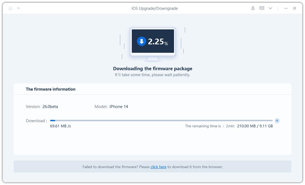
Task: Select The firmware information header
Action: 50,89
